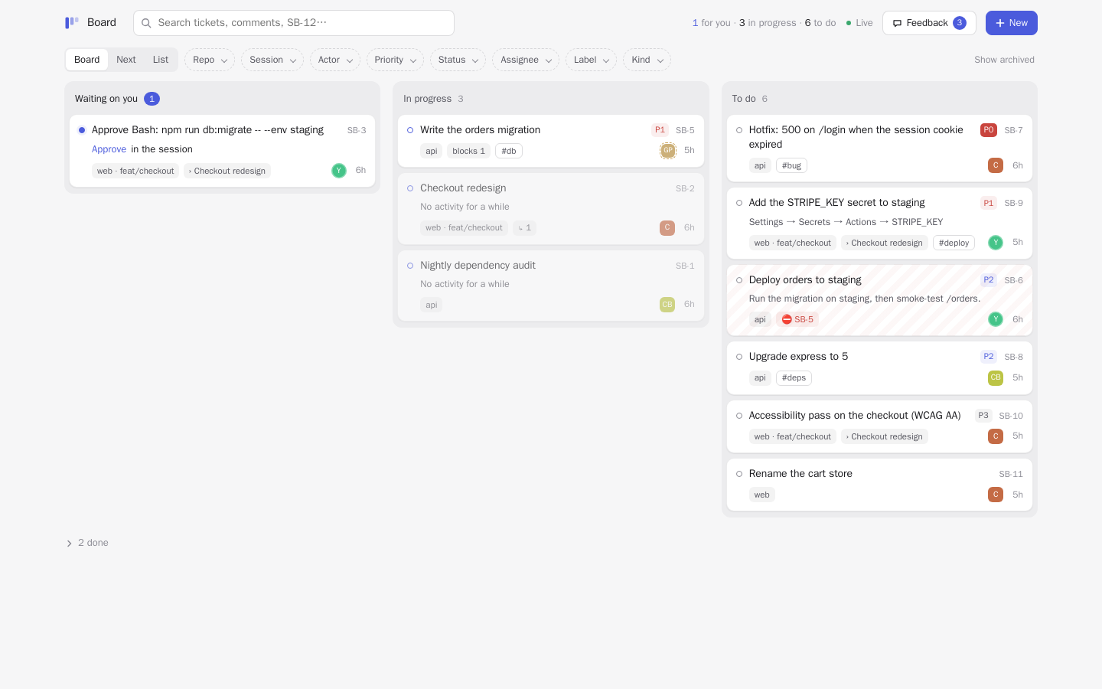Click the P0 priority badge on Hotfix card
The height and width of the screenshot is (689, 1102).
pos(989,130)
